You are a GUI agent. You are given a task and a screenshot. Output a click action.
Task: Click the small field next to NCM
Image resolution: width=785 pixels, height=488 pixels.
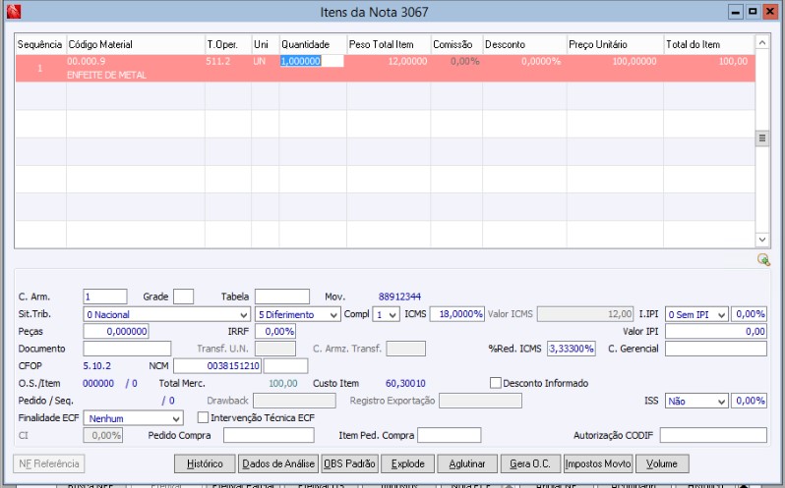coord(285,366)
